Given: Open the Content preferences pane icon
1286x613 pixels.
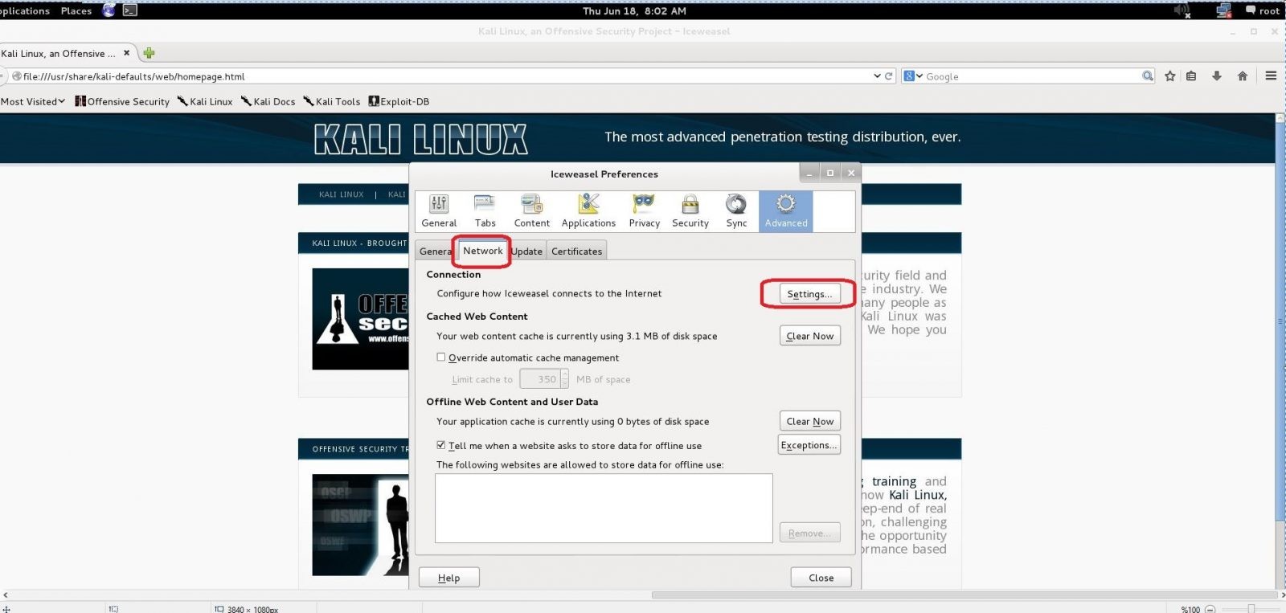Looking at the screenshot, I should [x=531, y=211].
